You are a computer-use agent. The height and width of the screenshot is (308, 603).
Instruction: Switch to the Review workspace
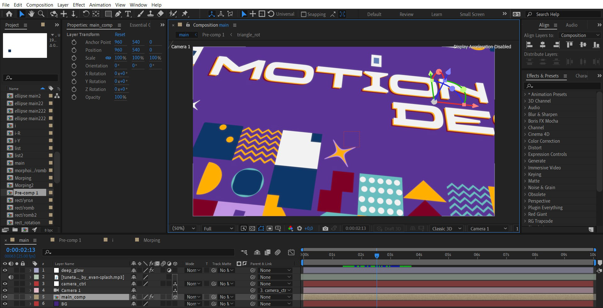406,14
